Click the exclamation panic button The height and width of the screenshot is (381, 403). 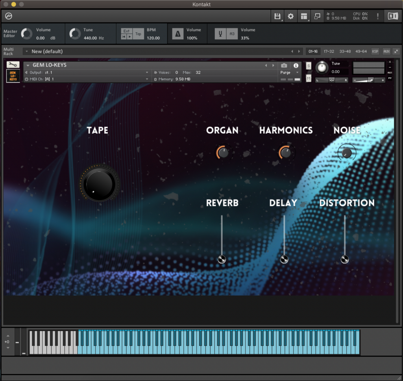377,16
